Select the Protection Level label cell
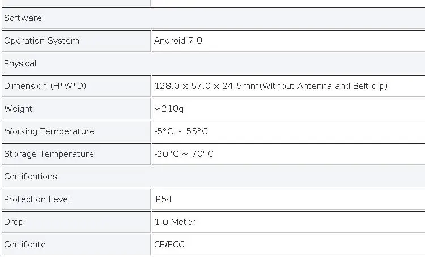Viewport: 425px width, 257px height. coord(76,199)
